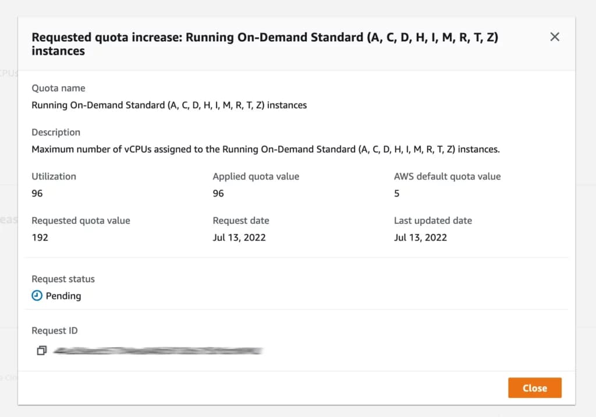
Task: Copy the Request ID using copy icon
Action: [41, 350]
